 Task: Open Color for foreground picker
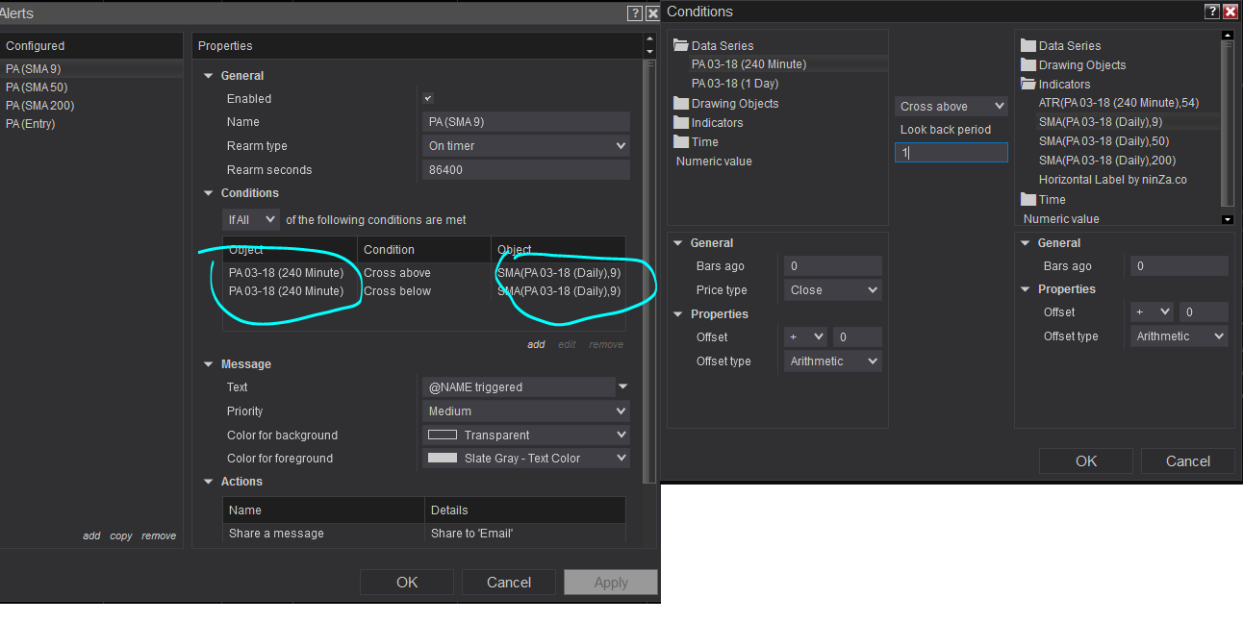pyautogui.click(x=526, y=459)
